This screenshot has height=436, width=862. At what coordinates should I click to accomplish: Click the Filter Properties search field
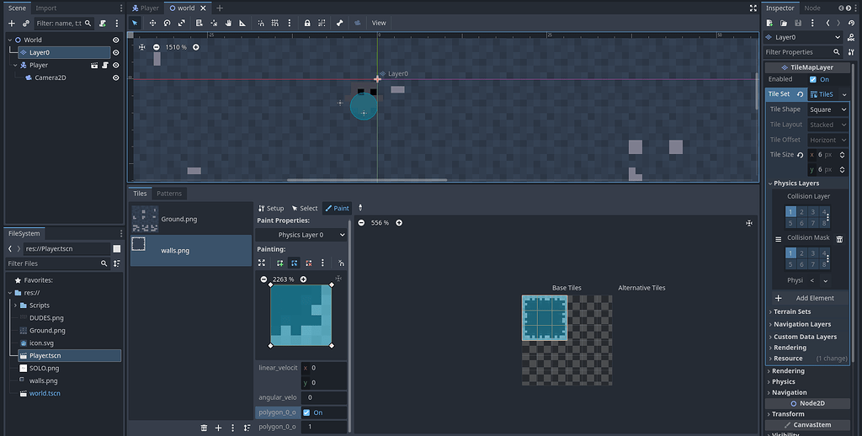[802, 52]
